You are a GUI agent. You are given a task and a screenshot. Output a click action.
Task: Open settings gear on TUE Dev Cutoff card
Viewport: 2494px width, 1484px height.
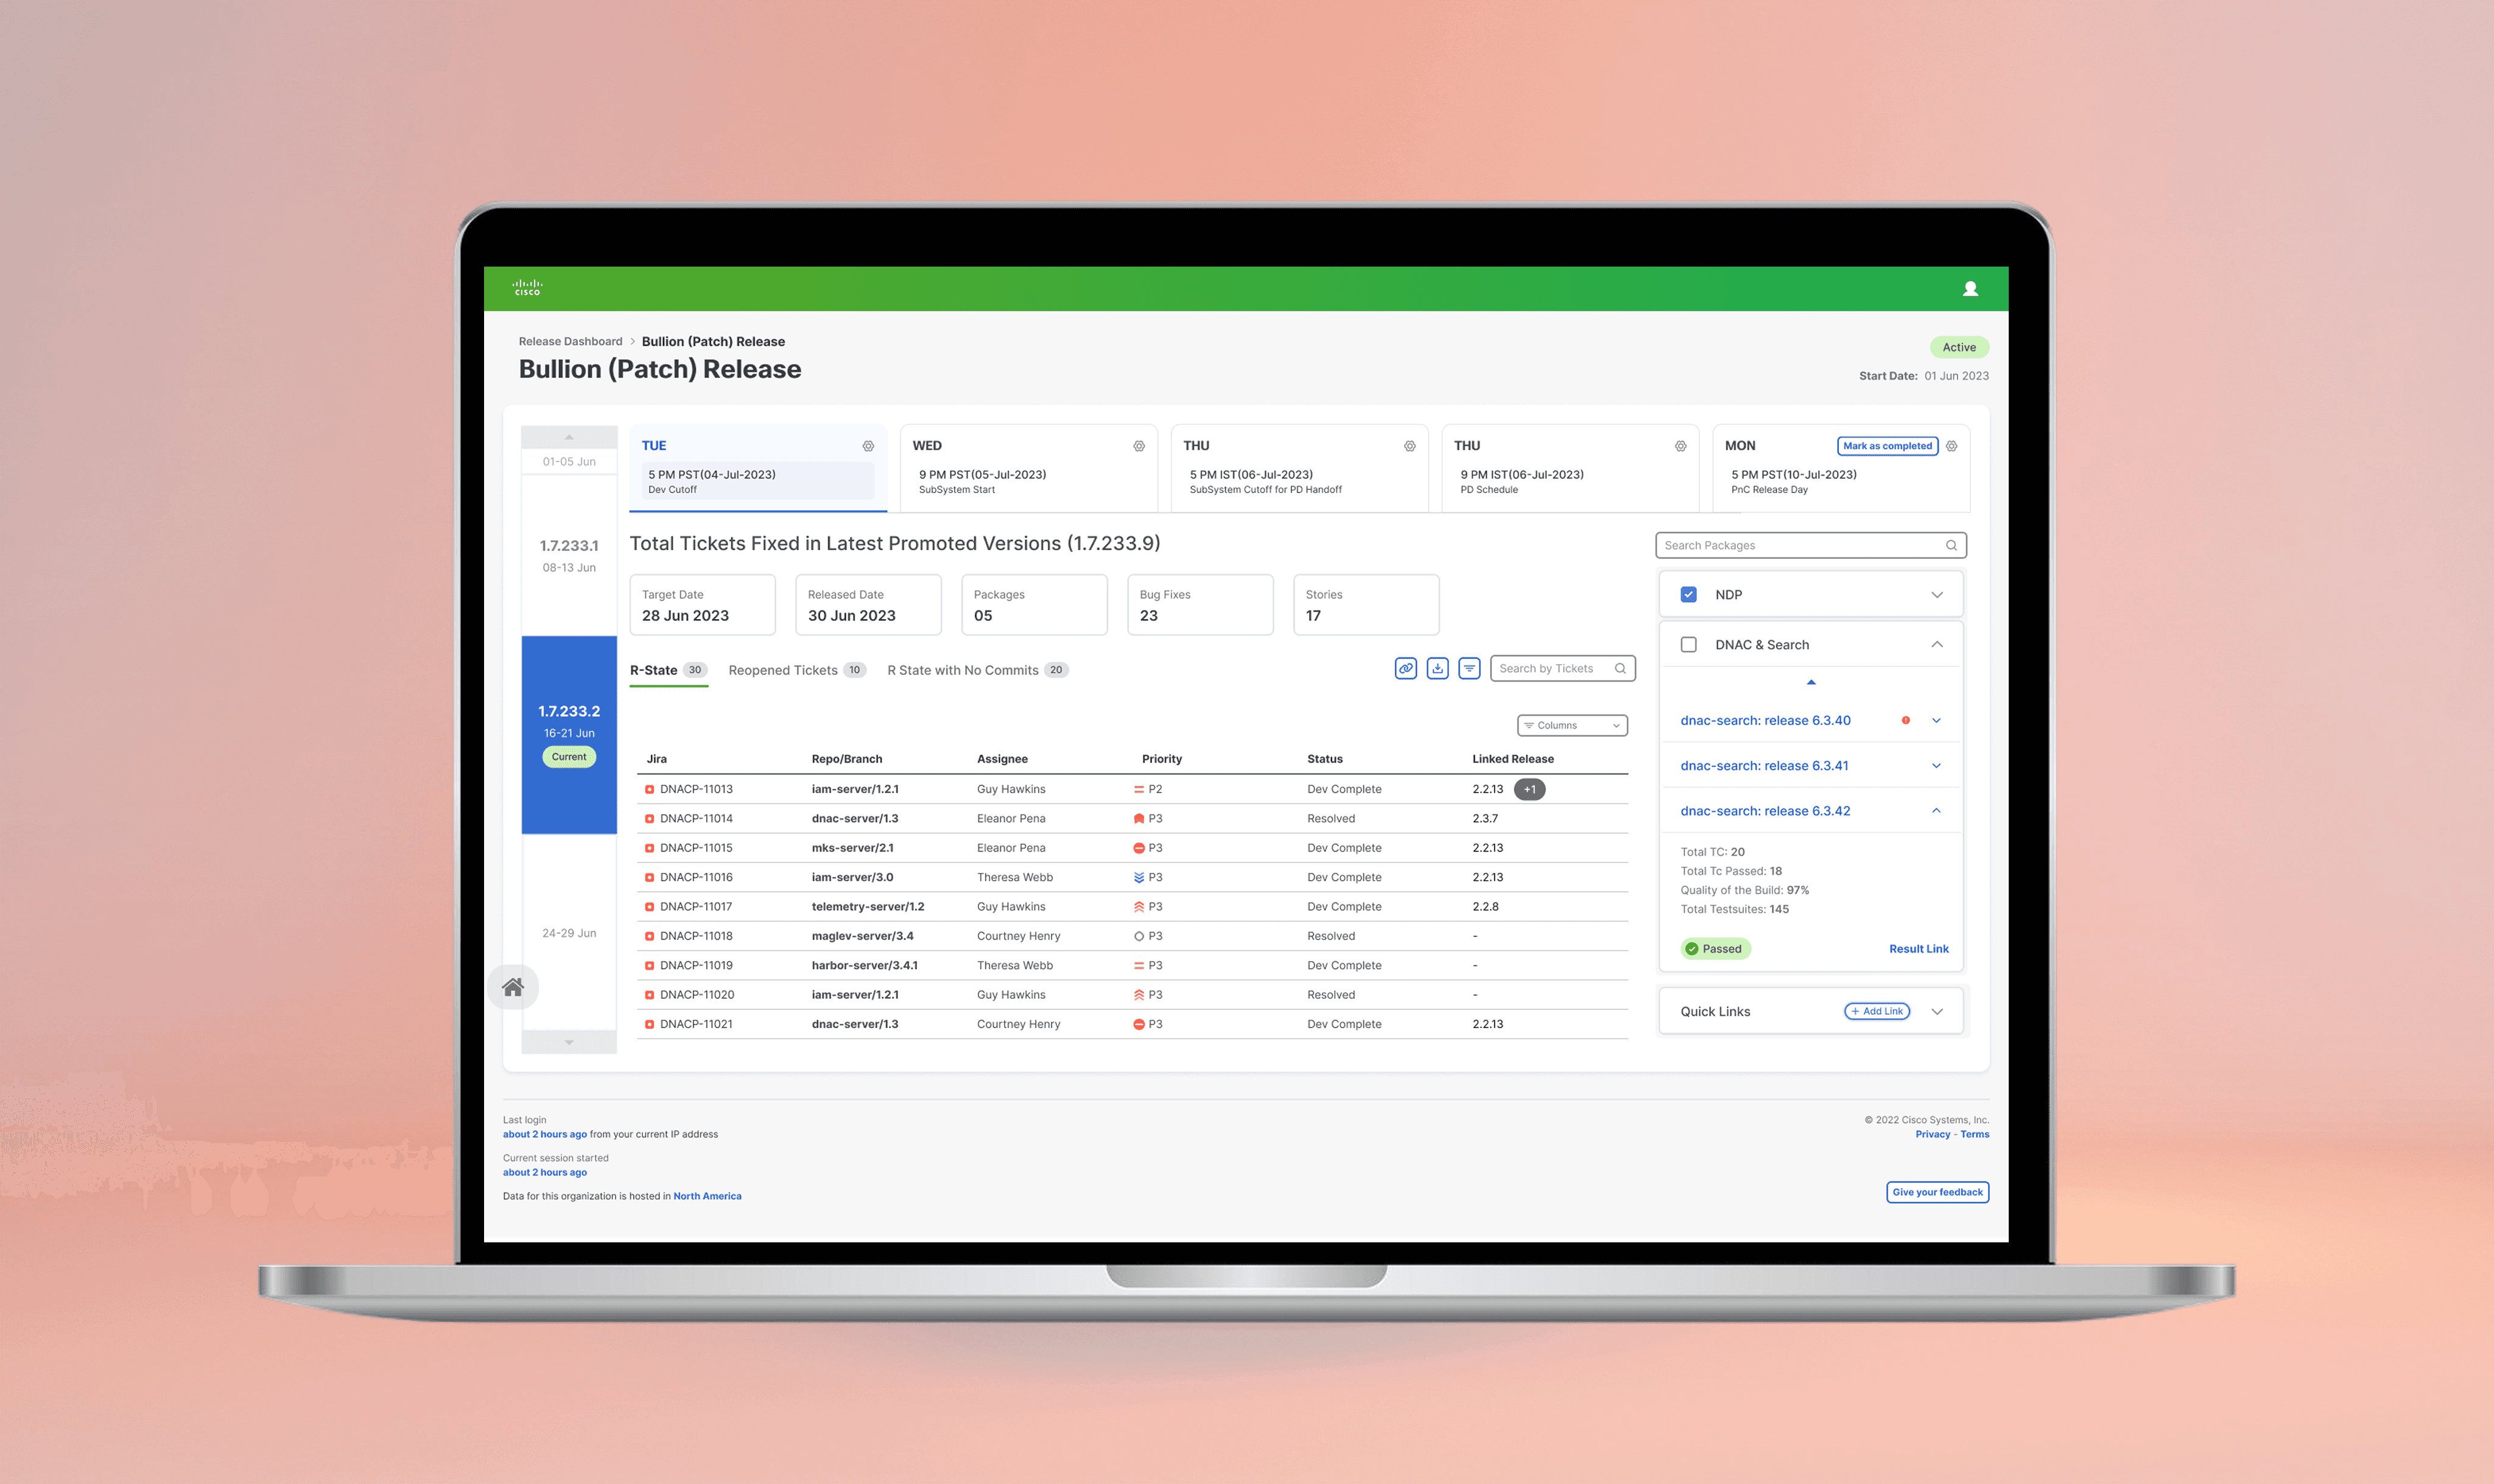coord(868,446)
